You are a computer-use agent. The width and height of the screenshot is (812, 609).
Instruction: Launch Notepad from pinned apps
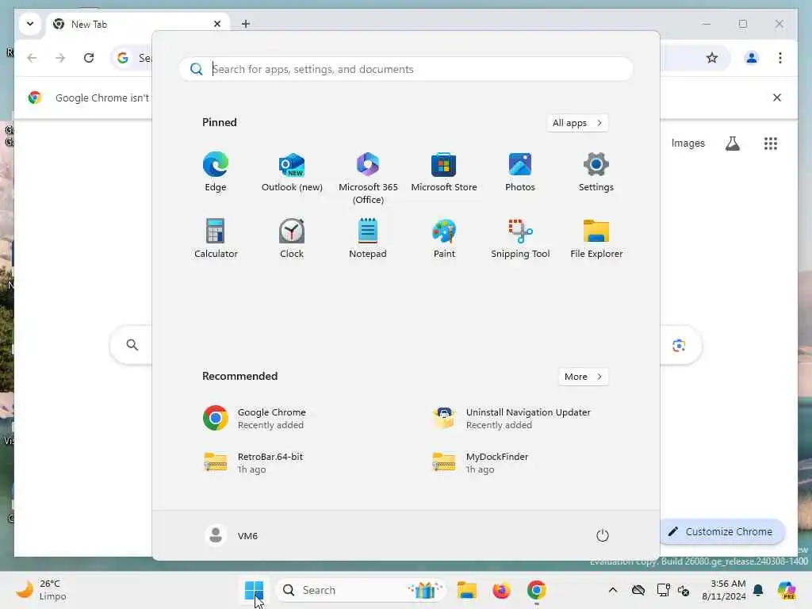[368, 238]
